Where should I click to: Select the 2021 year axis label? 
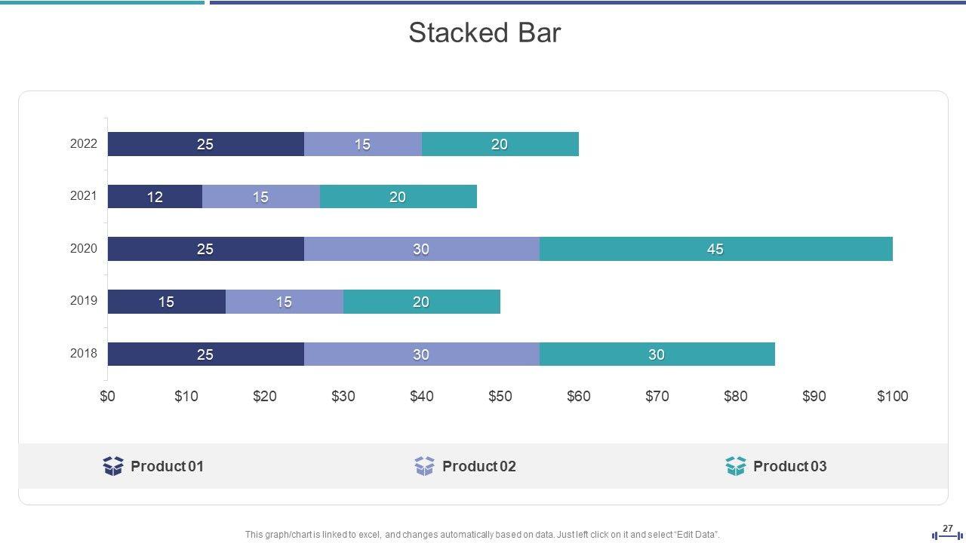[x=83, y=196]
